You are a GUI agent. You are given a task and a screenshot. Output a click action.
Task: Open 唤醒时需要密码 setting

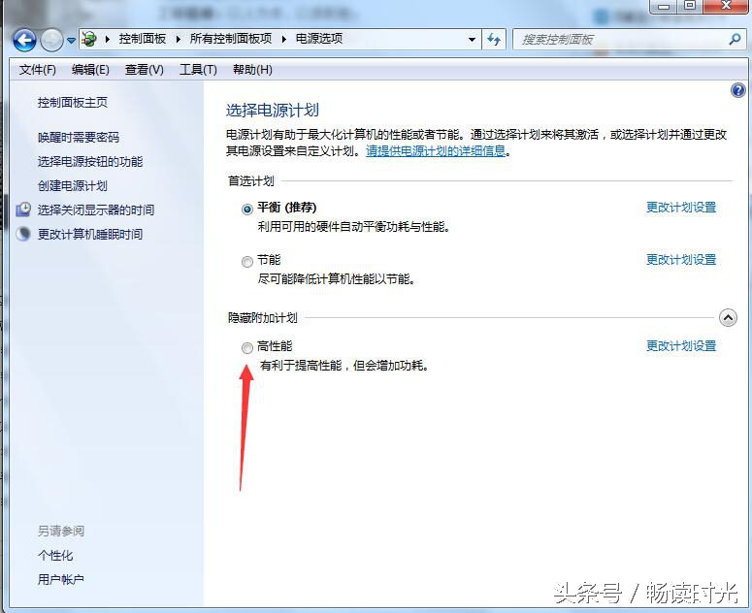[79, 138]
